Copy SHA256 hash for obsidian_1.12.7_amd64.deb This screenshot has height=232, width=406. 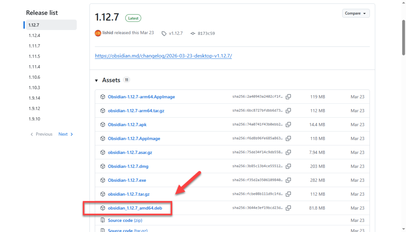coord(288,208)
